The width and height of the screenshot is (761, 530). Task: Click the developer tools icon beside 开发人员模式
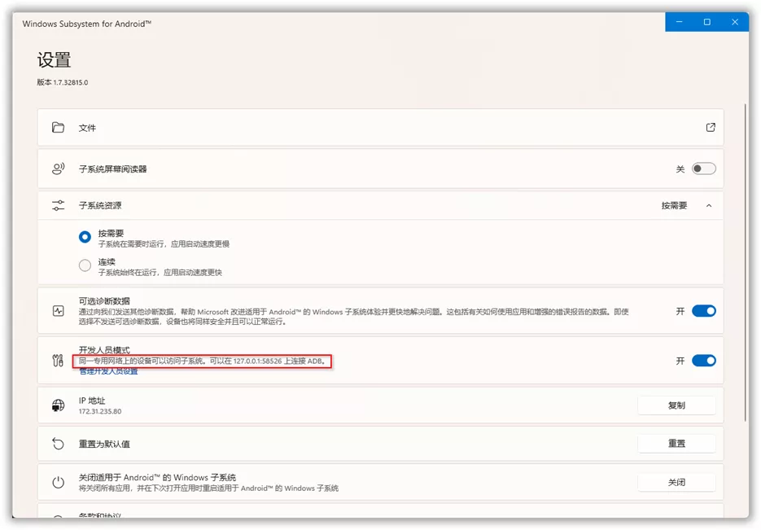pyautogui.click(x=59, y=360)
